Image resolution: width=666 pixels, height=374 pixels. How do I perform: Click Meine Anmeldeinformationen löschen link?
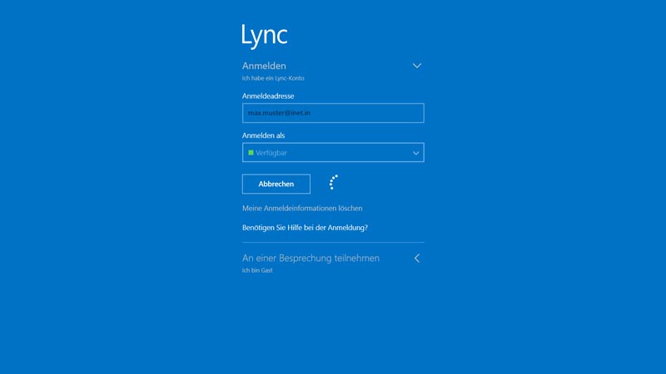302,209
